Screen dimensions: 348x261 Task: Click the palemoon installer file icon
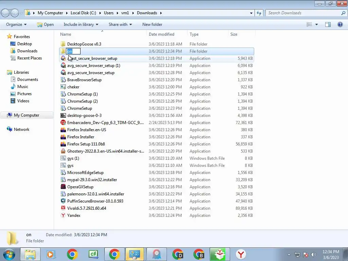(63, 194)
